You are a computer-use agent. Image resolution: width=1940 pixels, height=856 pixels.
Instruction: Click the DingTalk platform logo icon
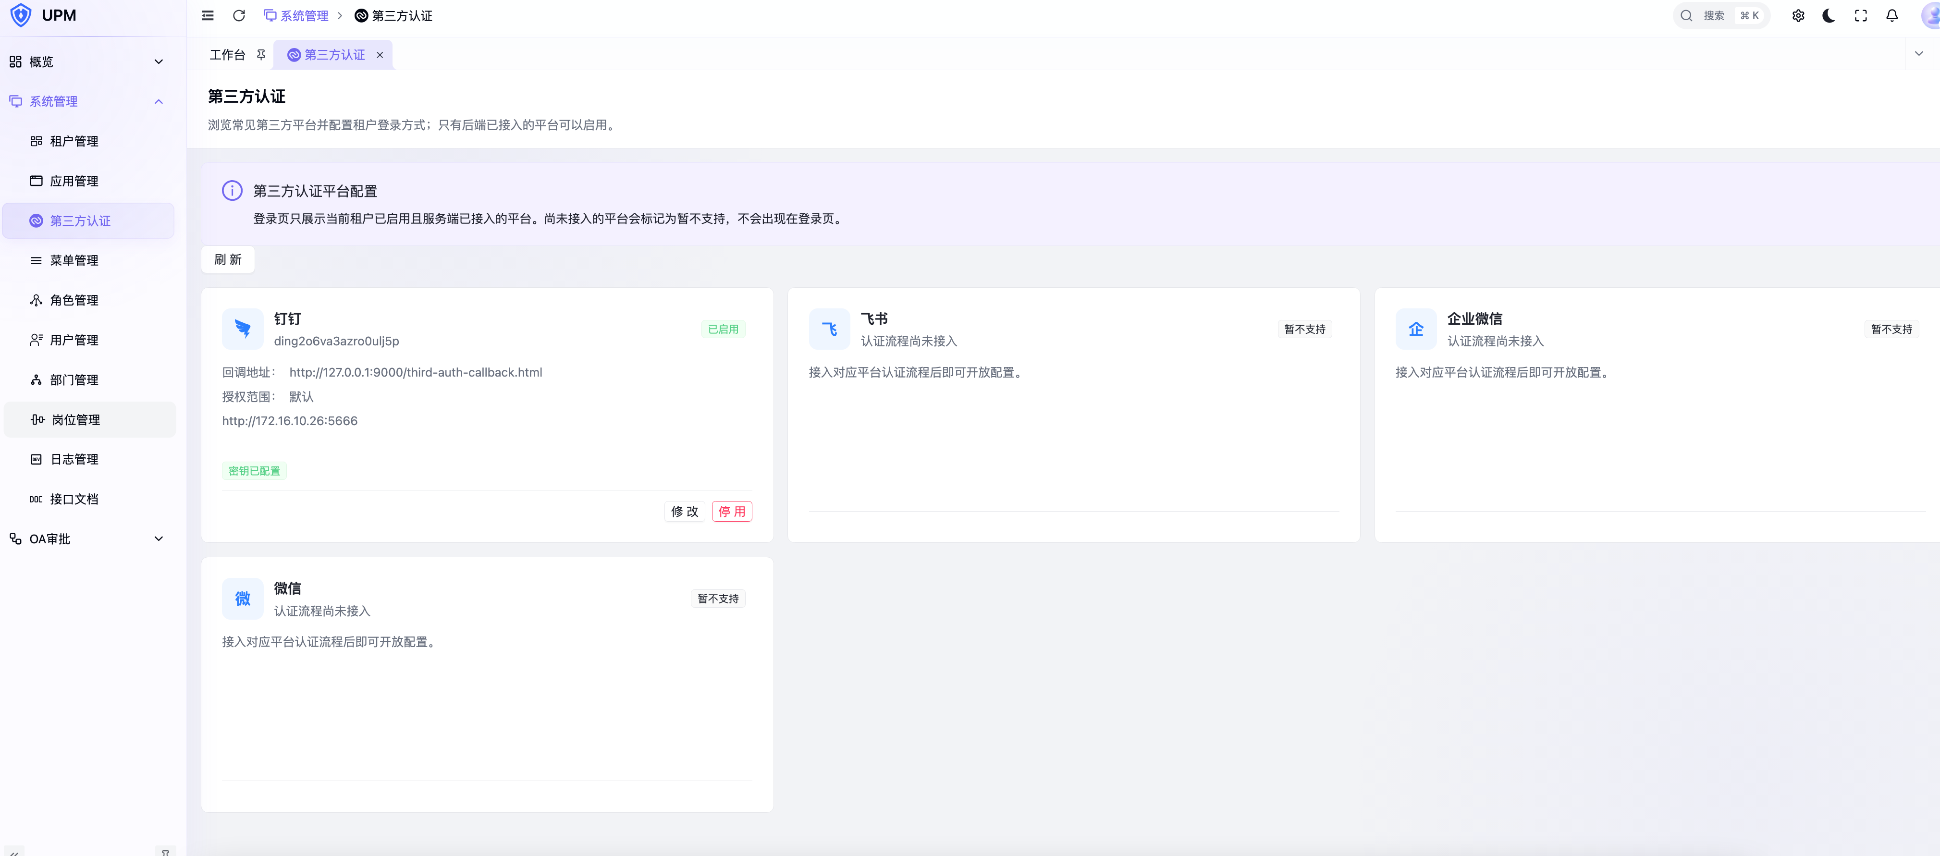(243, 329)
